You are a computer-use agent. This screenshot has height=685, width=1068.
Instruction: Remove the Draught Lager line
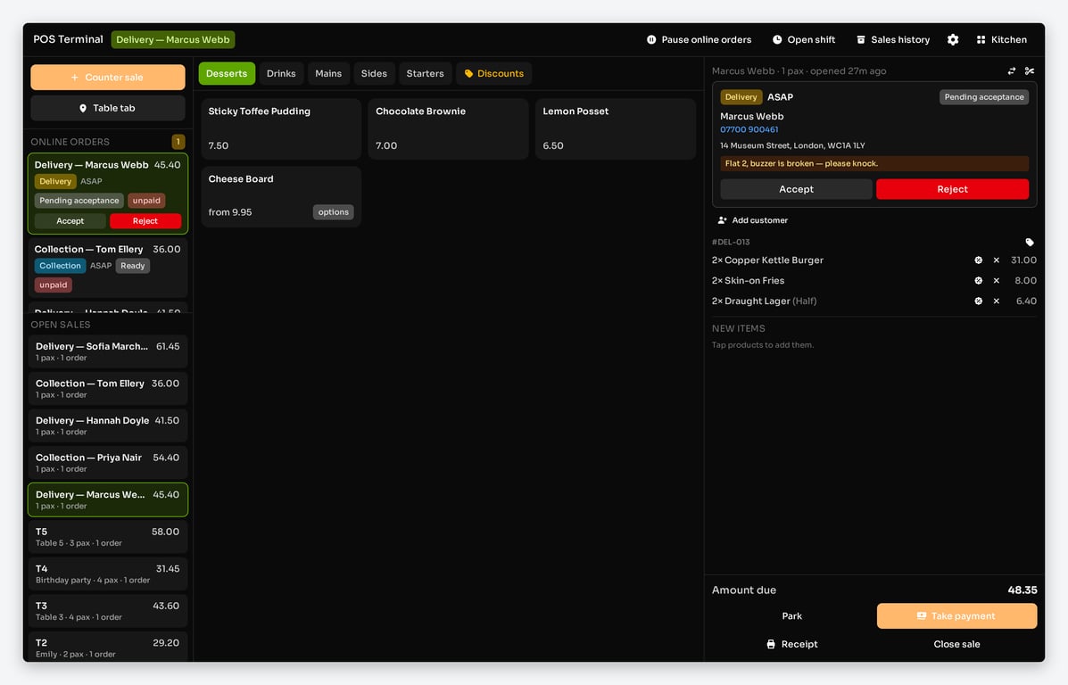tap(997, 301)
